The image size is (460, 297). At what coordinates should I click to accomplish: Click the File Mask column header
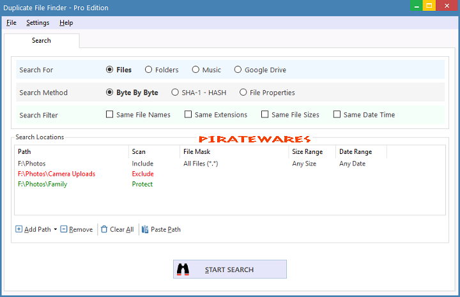pos(234,151)
